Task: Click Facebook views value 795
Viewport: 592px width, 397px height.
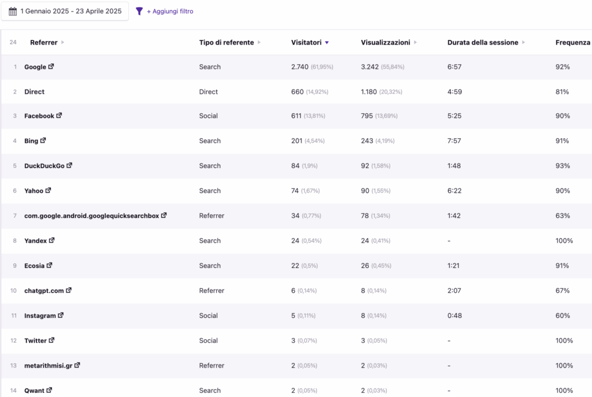Action: 367,116
